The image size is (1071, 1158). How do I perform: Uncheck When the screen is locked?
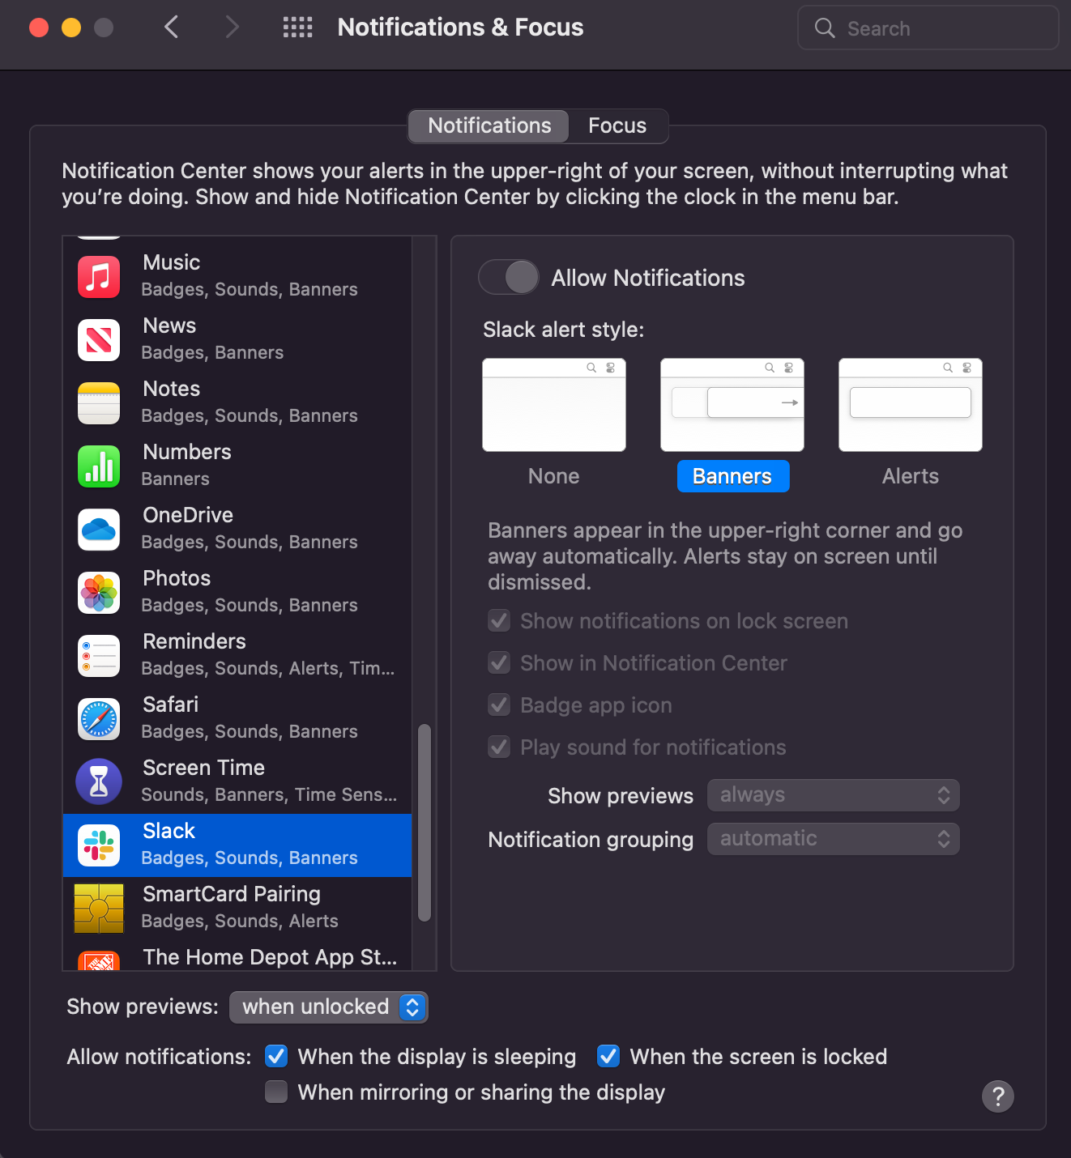coord(608,1056)
